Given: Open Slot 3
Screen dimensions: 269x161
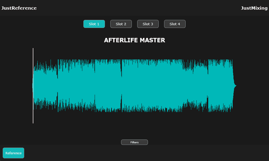Looking at the screenshot, I should 148,24.
